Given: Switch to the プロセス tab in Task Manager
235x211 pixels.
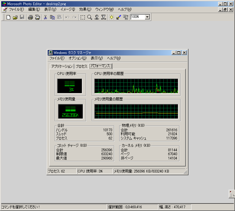Looking at the screenshot, I should (81, 66).
